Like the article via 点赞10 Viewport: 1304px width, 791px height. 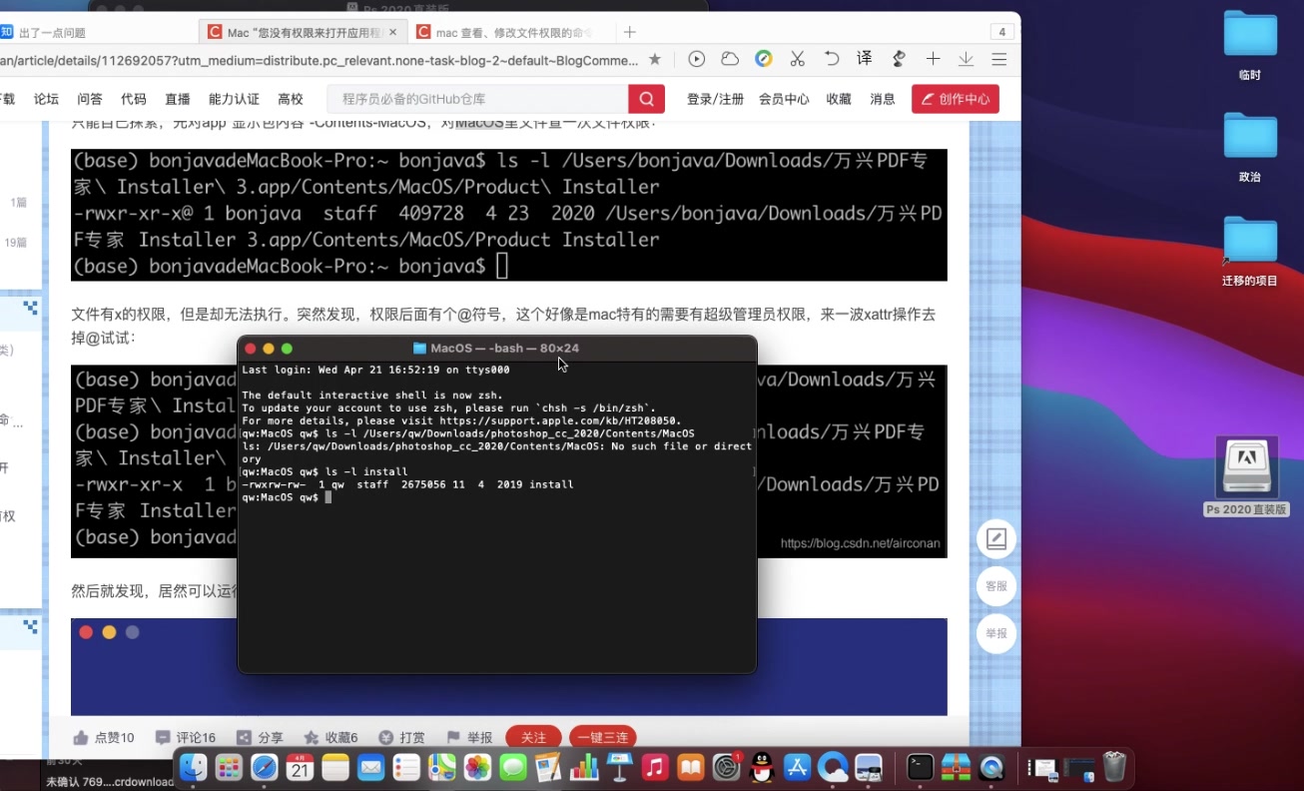pyautogui.click(x=104, y=738)
